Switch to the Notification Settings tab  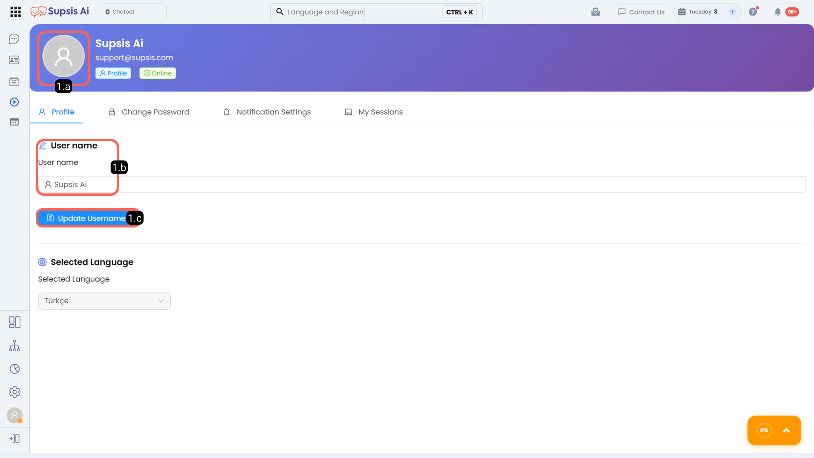(x=267, y=112)
